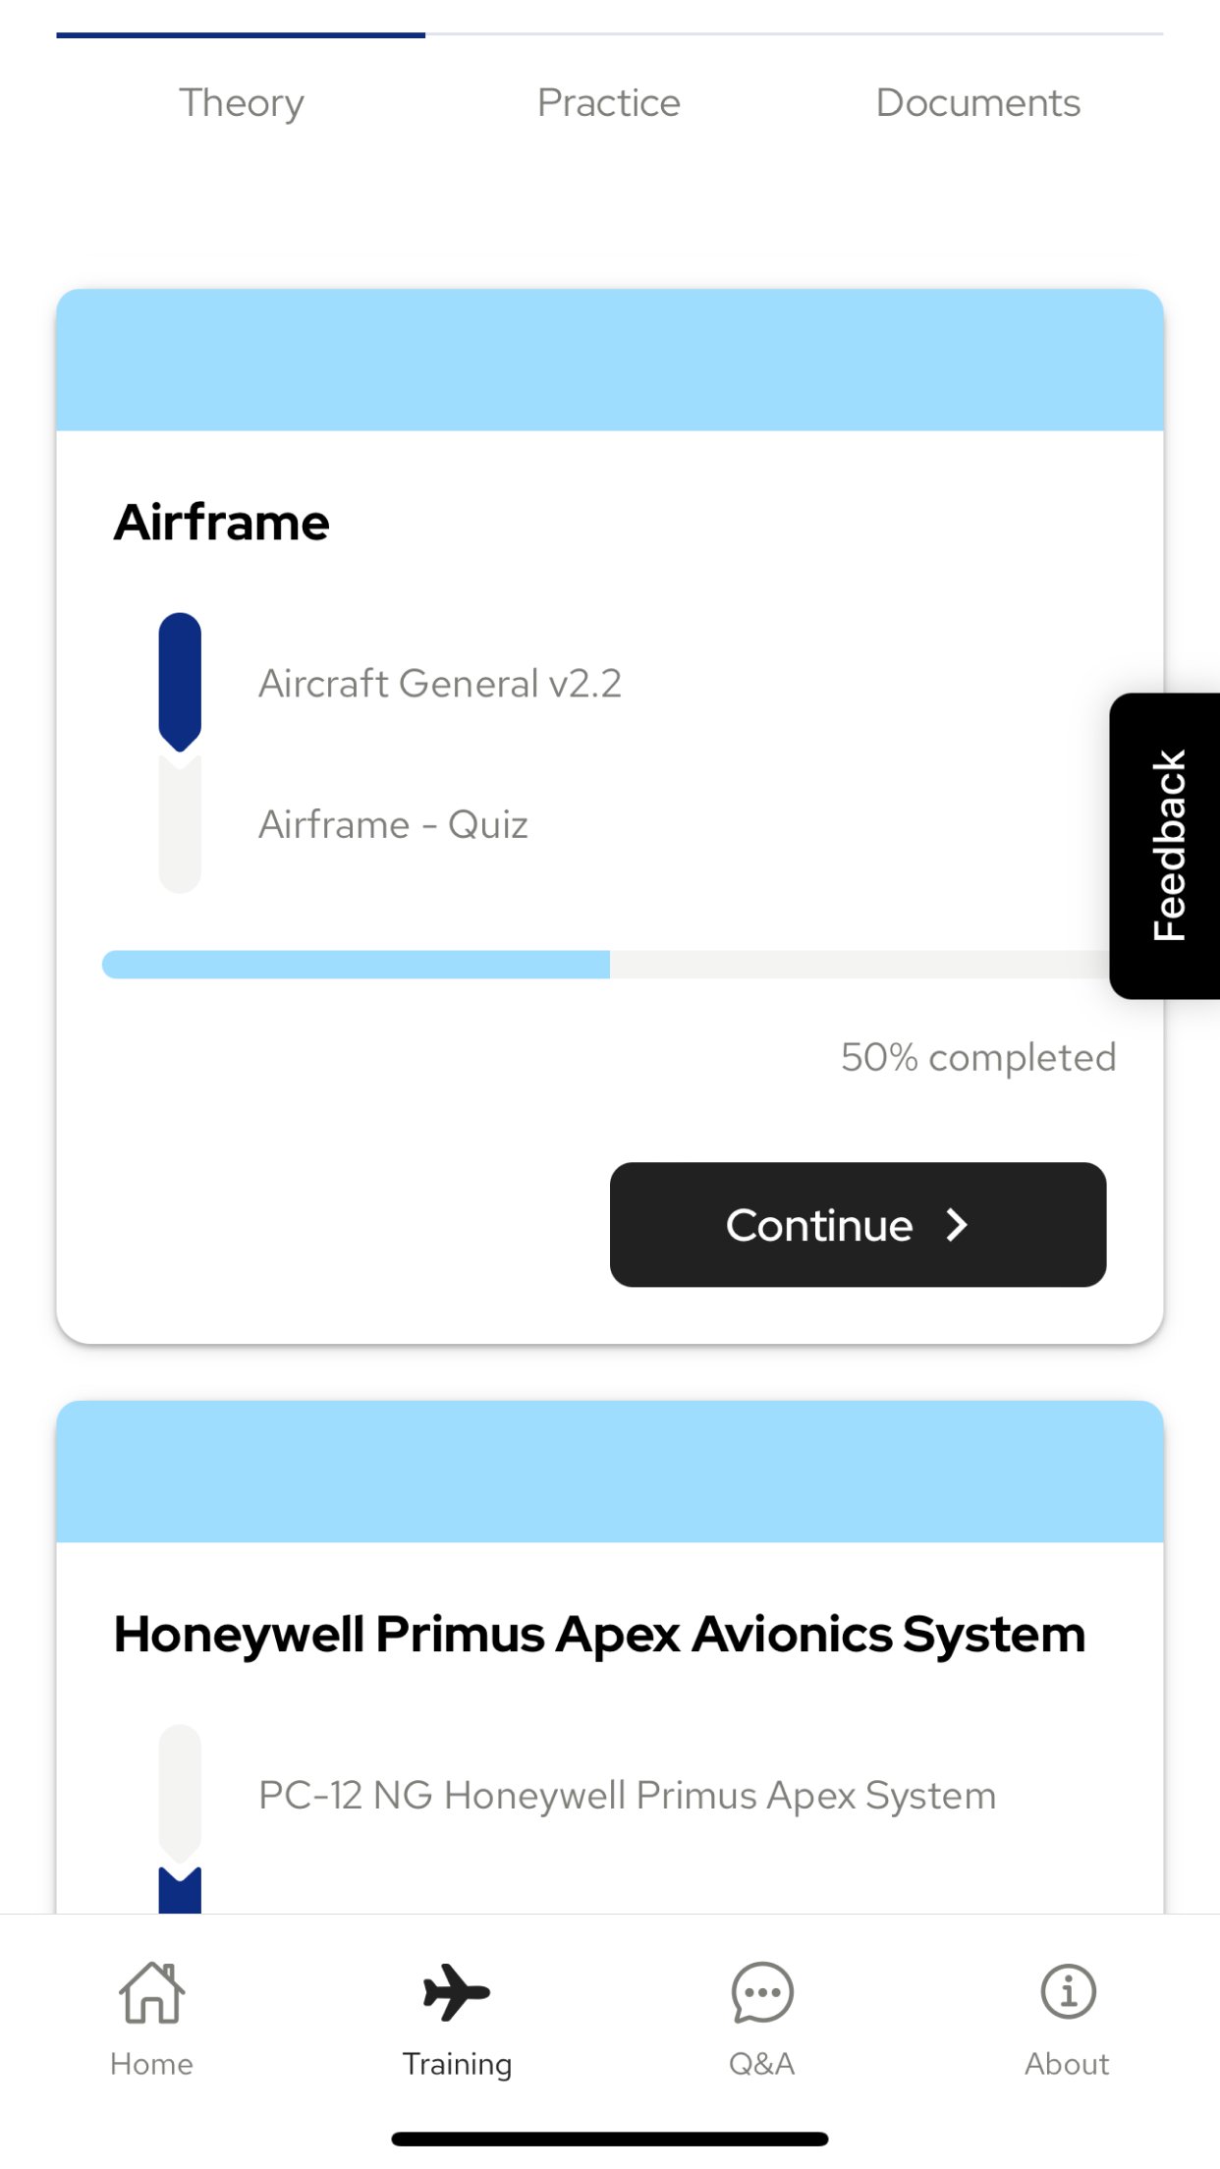Tap the grey Airframe Quiz progress marker

(x=180, y=823)
